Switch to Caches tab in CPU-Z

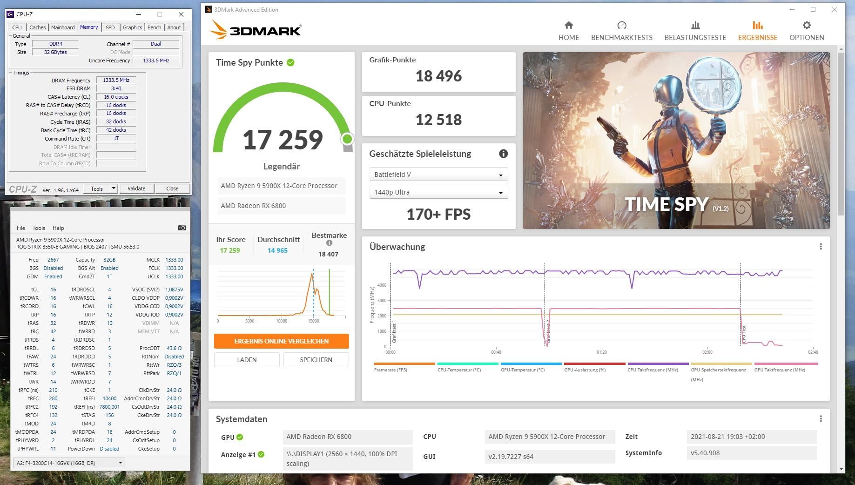pos(38,27)
